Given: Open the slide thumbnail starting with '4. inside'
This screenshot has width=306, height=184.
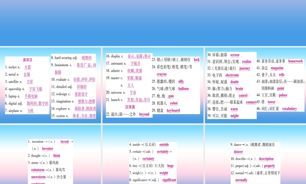Looking at the screenshot, I should click(153, 155).
